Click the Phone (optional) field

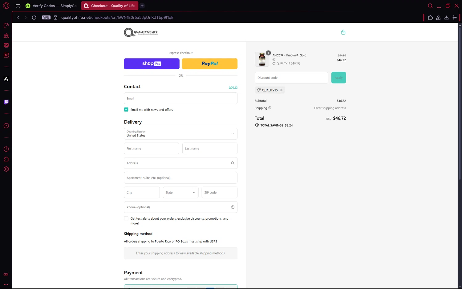tap(180, 207)
